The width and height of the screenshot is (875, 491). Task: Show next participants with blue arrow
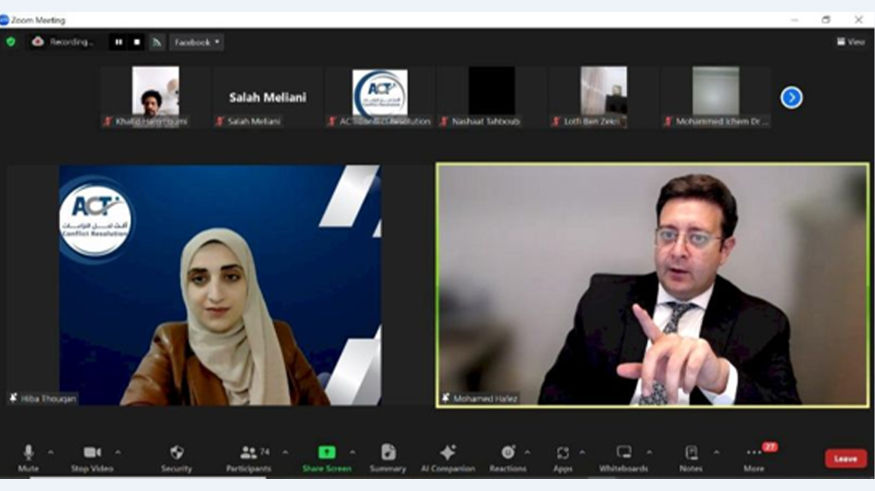(791, 97)
